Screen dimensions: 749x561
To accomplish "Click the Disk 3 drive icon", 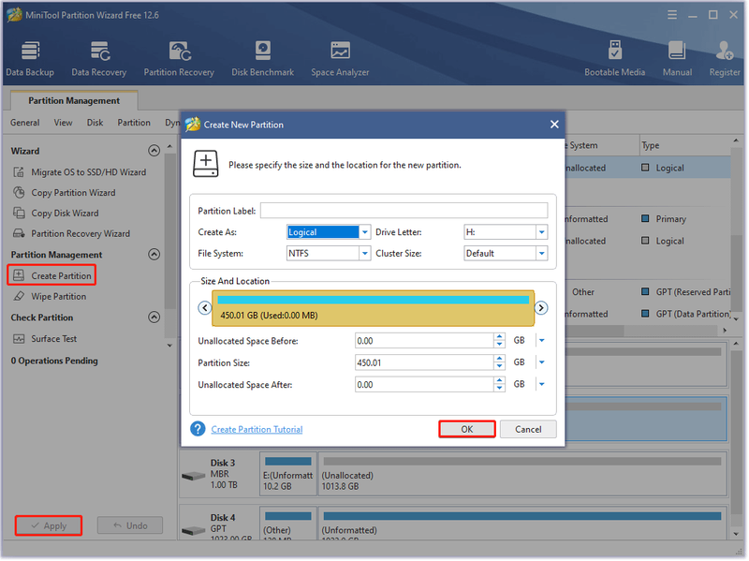I will point(194,476).
